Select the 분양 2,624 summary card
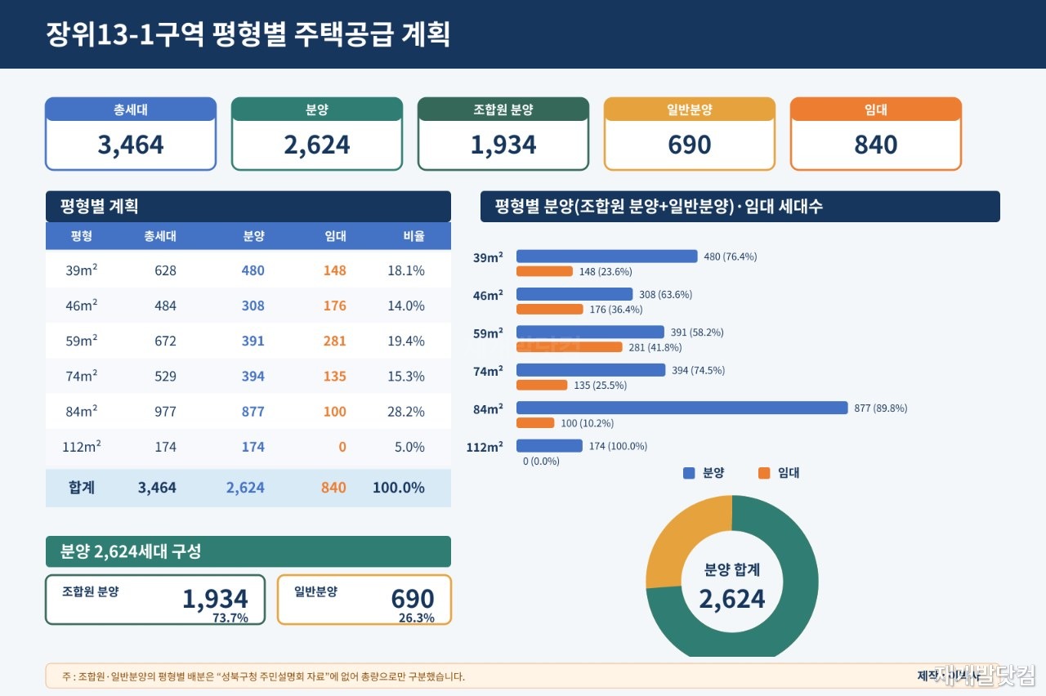1046x696 pixels. point(317,134)
